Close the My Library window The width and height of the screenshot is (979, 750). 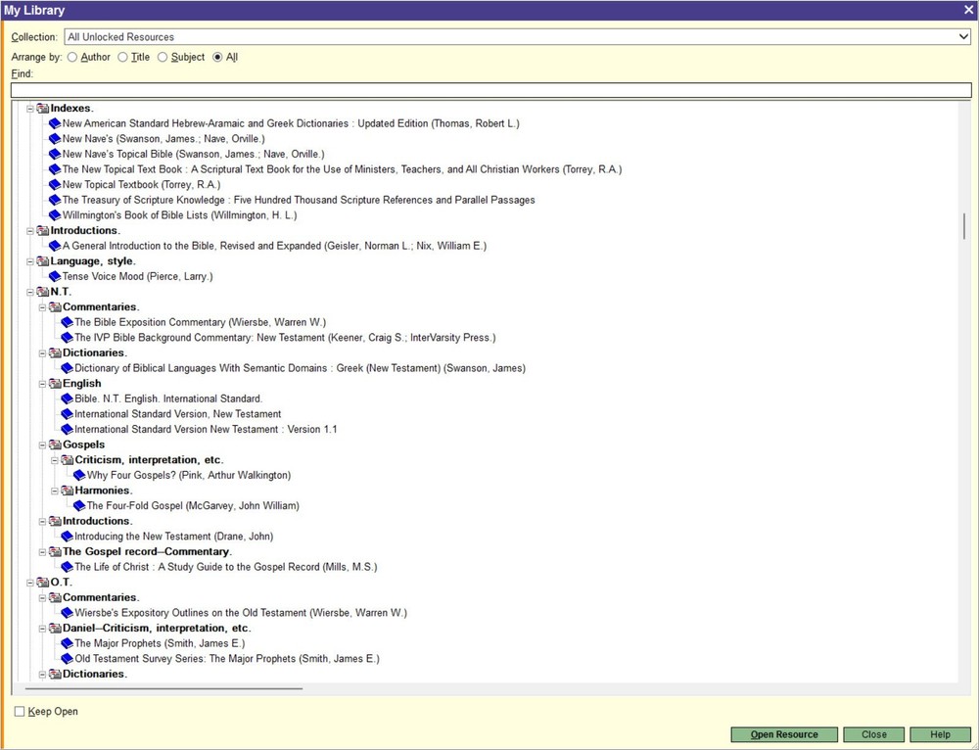click(968, 10)
